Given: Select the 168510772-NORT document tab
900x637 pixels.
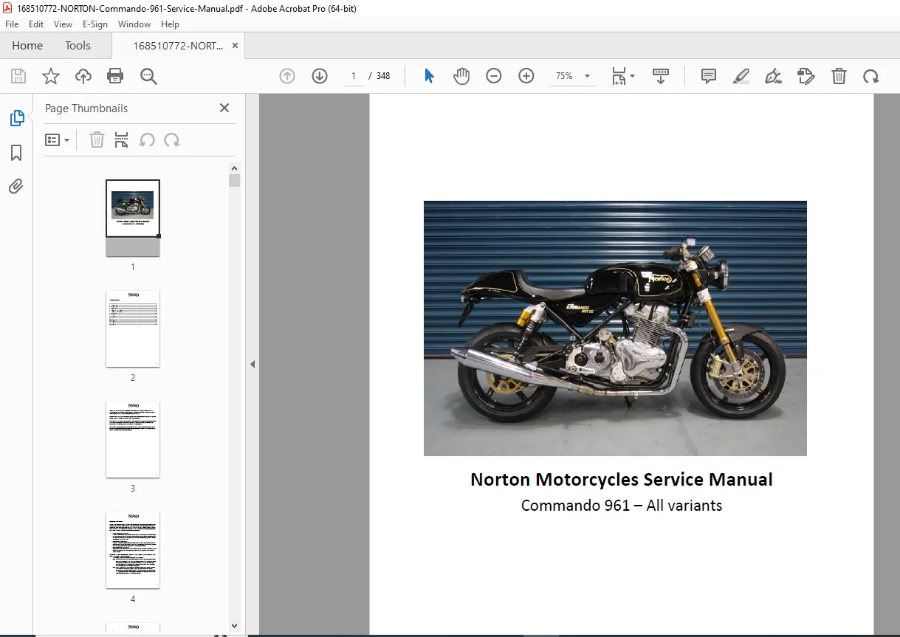Looking at the screenshot, I should pos(178,46).
